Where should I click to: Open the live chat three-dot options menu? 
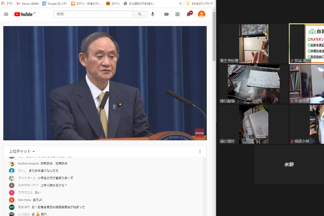[x=200, y=152]
